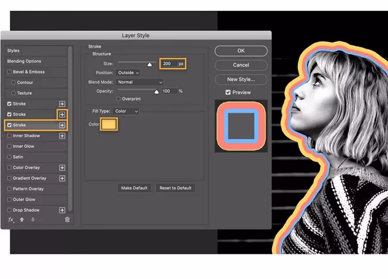
Task: Click the Cancel button
Action: tap(241, 65)
